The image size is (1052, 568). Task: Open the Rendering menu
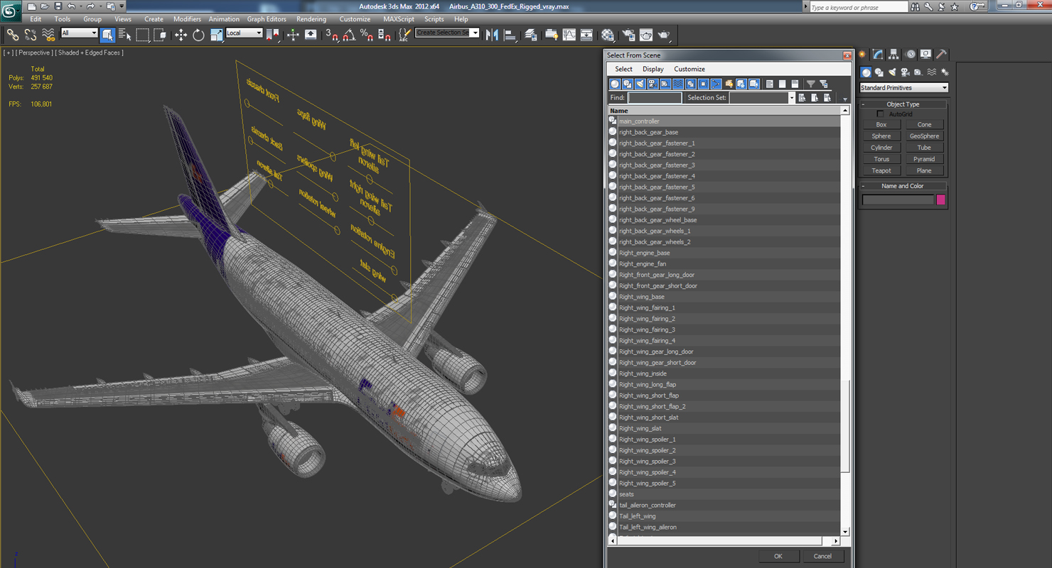click(311, 19)
